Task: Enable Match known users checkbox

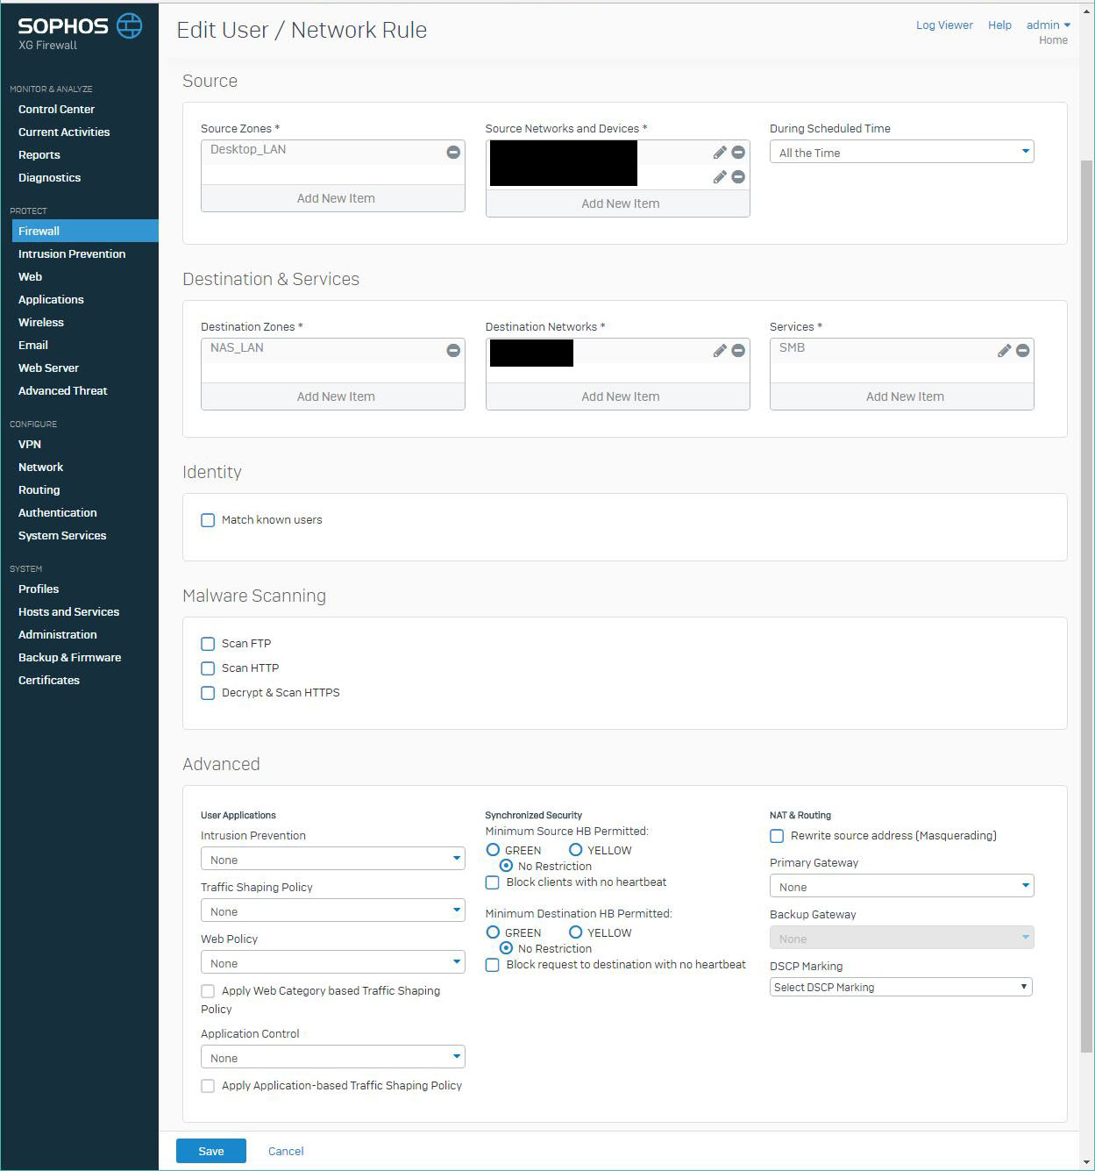Action: [208, 520]
